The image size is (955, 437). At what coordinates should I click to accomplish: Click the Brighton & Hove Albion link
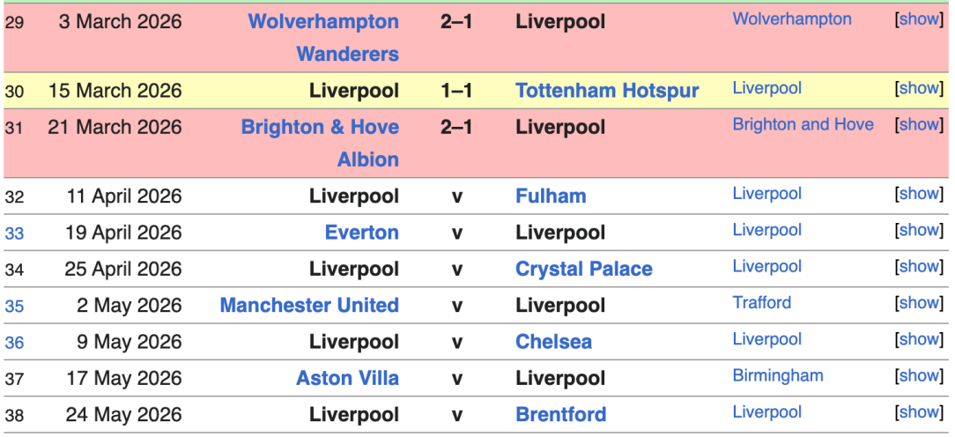pyautogui.click(x=320, y=127)
